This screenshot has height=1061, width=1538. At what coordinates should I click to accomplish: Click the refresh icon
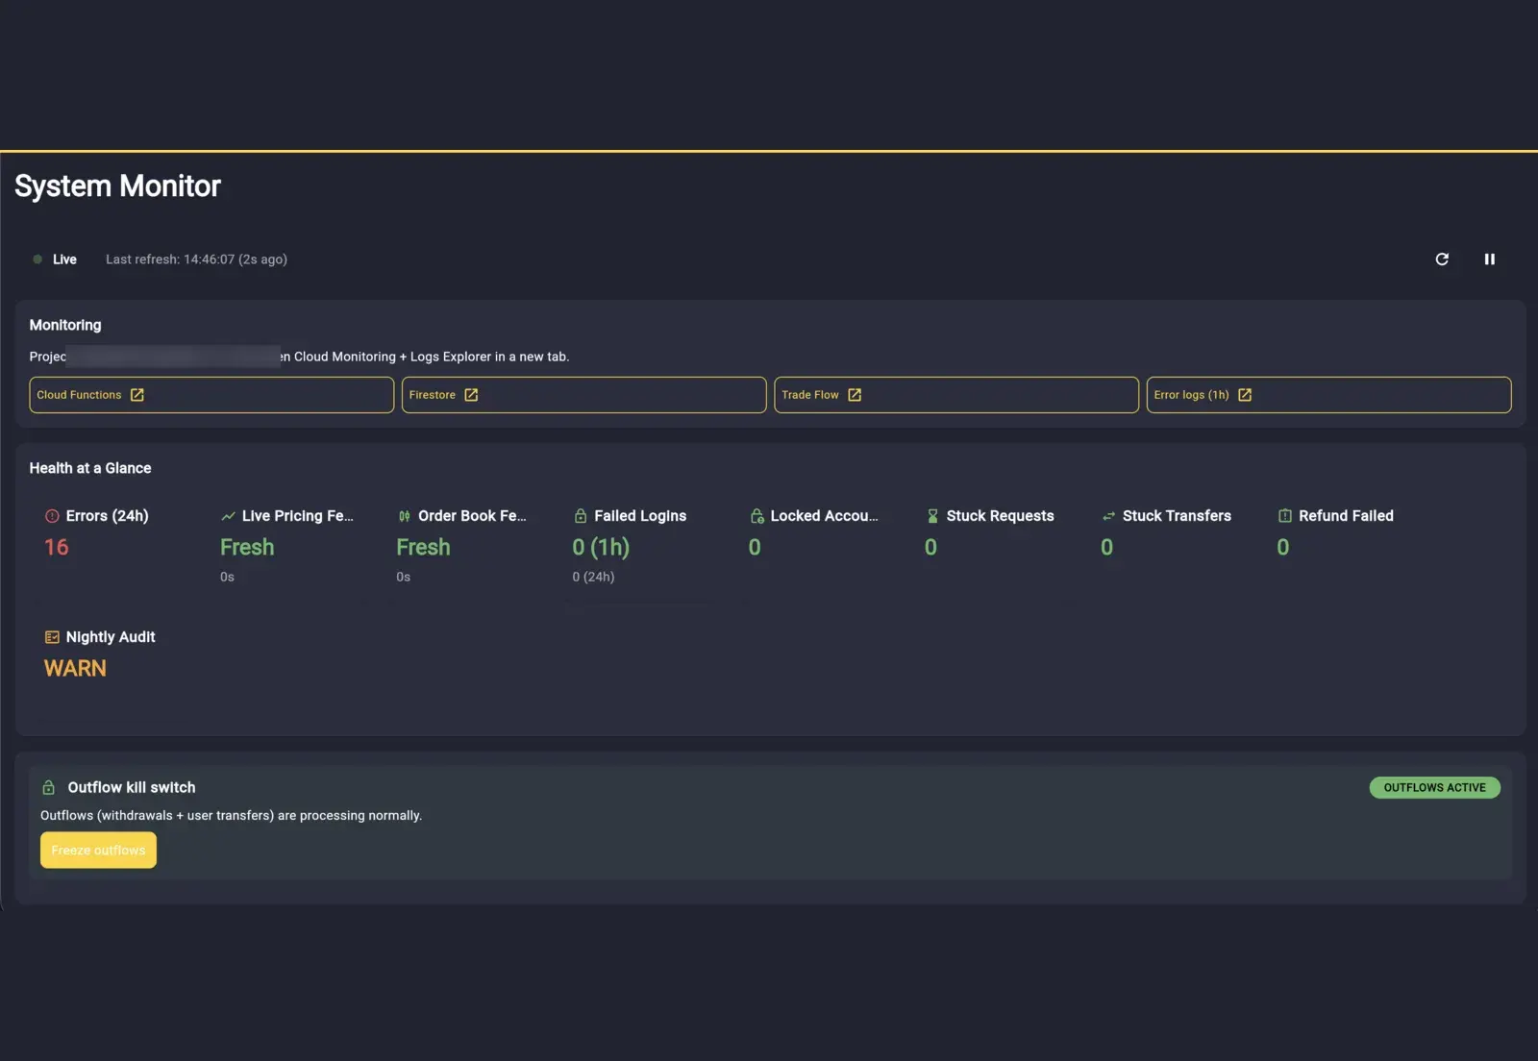(1442, 259)
